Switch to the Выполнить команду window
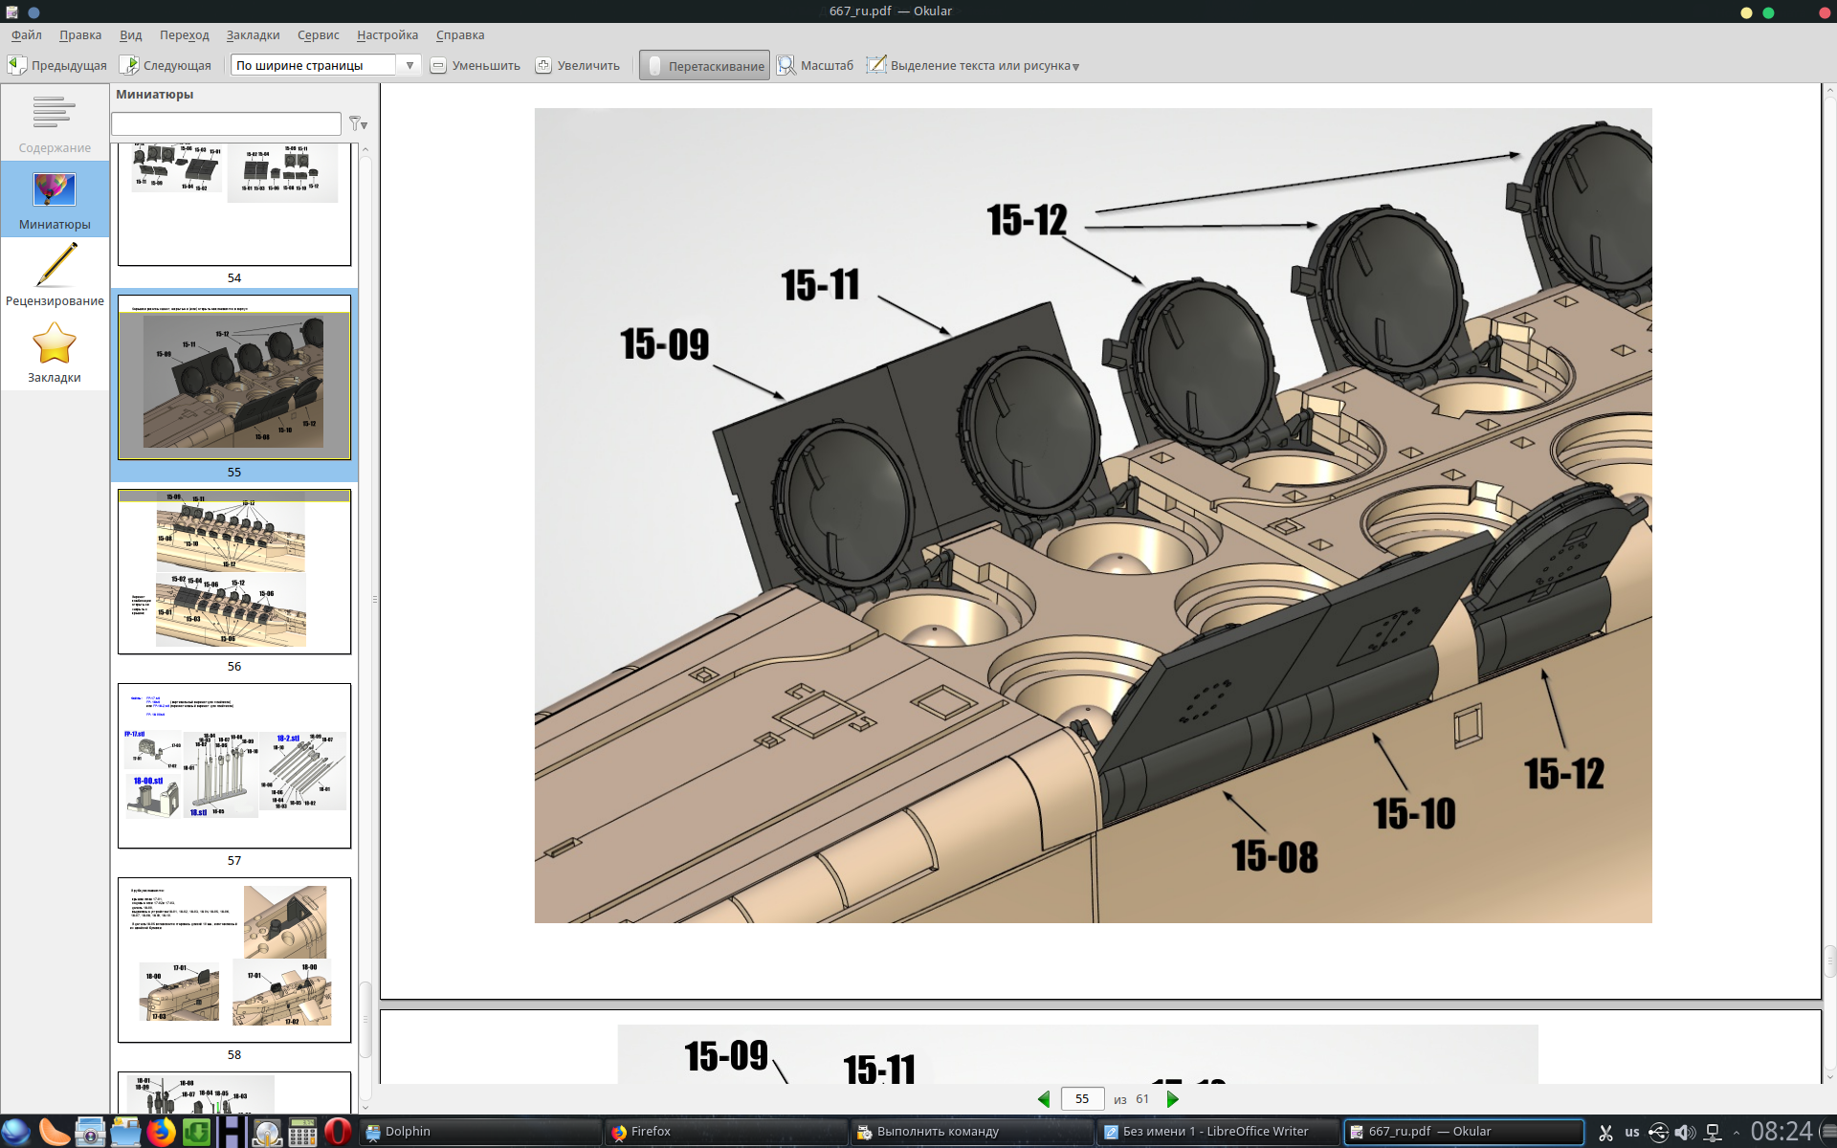The height and width of the screenshot is (1148, 1837). pyautogui.click(x=972, y=1132)
